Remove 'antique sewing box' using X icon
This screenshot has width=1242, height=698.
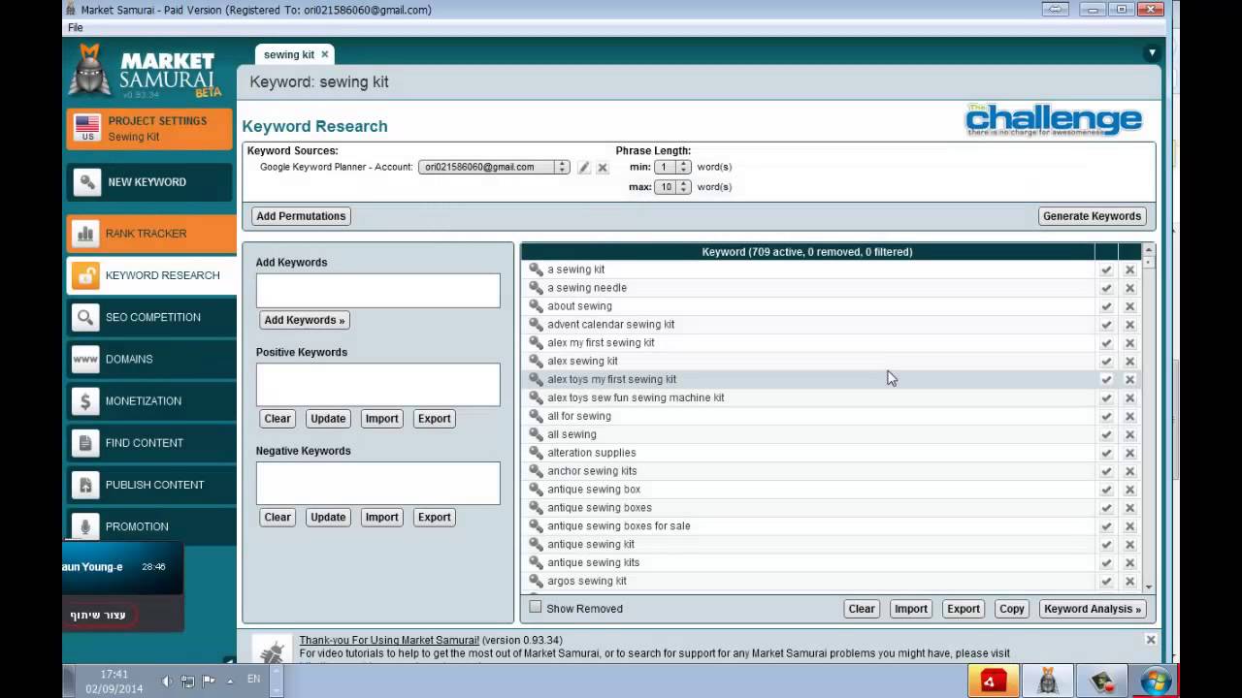coord(1129,490)
